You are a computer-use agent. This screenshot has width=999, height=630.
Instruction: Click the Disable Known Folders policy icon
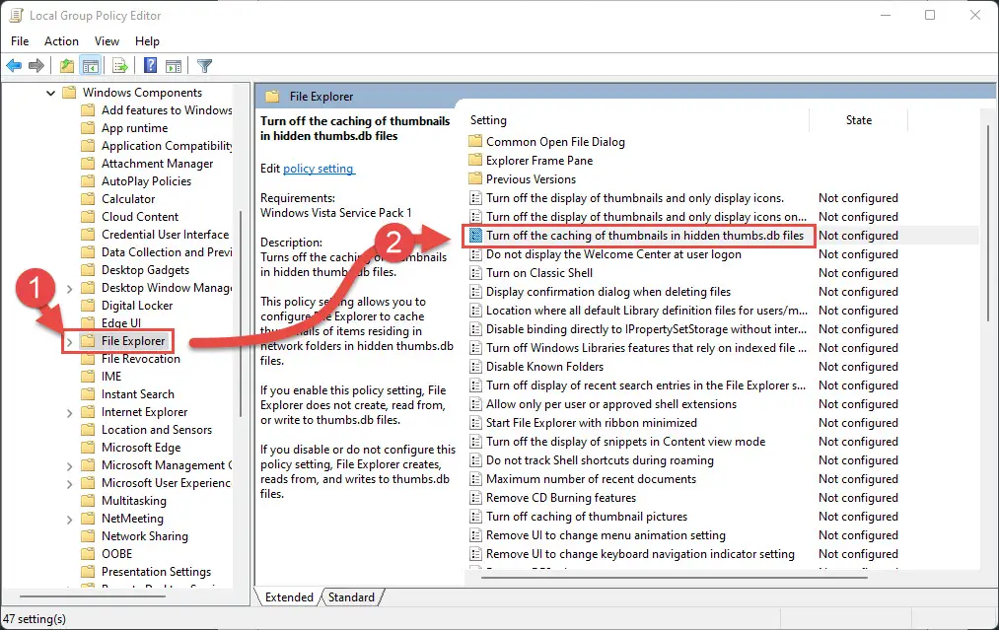tap(475, 367)
